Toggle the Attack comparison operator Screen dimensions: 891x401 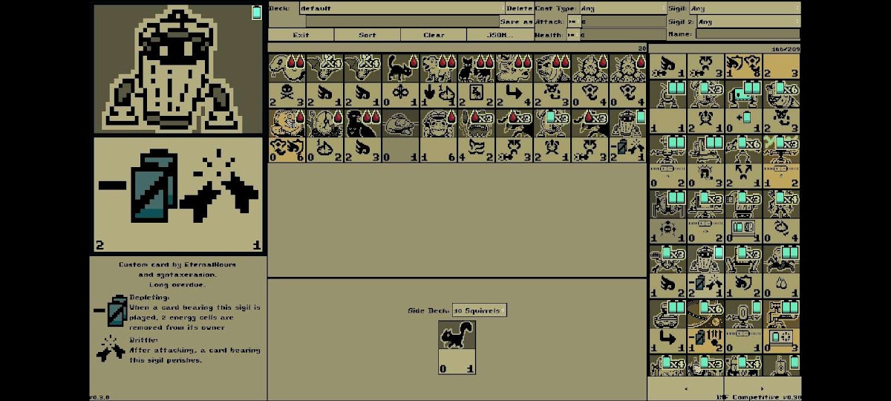pos(572,22)
